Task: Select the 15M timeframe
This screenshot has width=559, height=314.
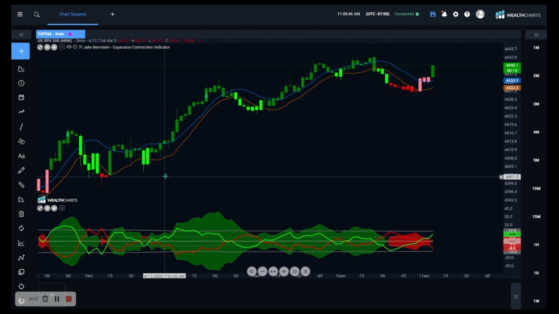Action: (536, 217)
